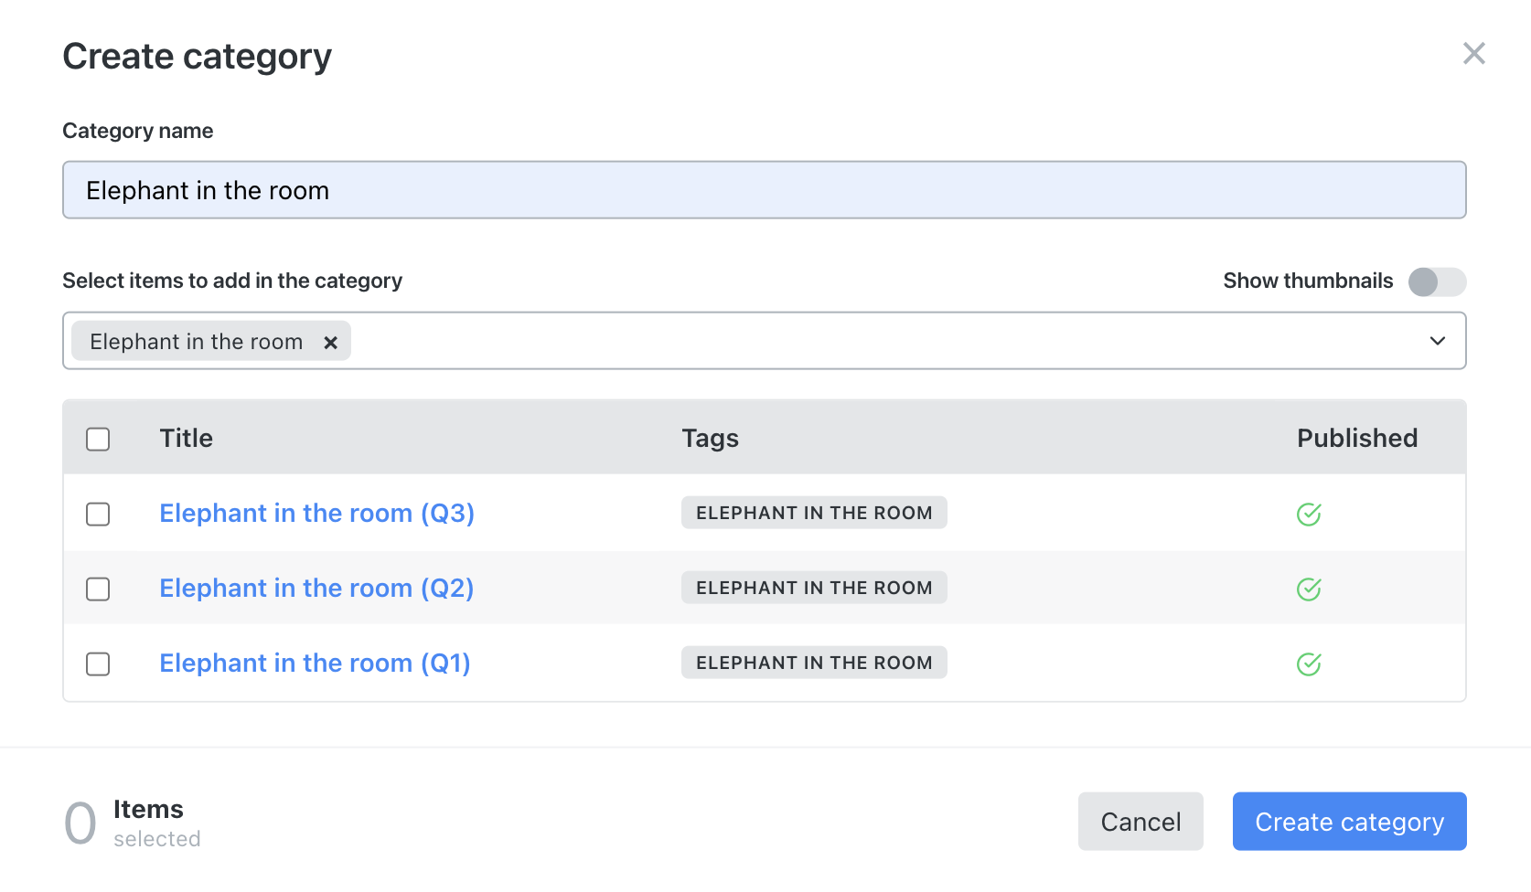Check the Elephant in the room (Q2) row
The width and height of the screenshot is (1531, 892).
(x=98, y=589)
